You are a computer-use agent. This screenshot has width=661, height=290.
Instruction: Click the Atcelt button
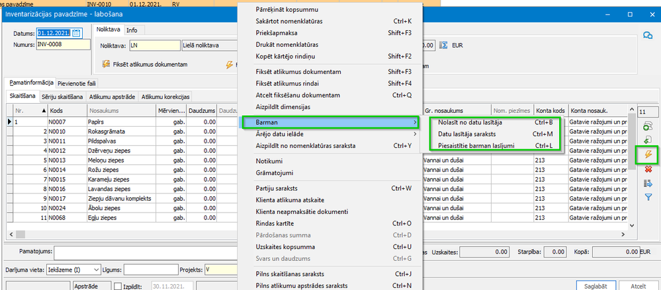[x=639, y=286]
